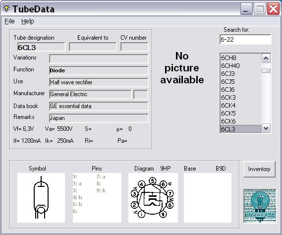Screen dimensions: 282x235
Task: Click the scroll down arrow of tube list
Action: (266, 128)
